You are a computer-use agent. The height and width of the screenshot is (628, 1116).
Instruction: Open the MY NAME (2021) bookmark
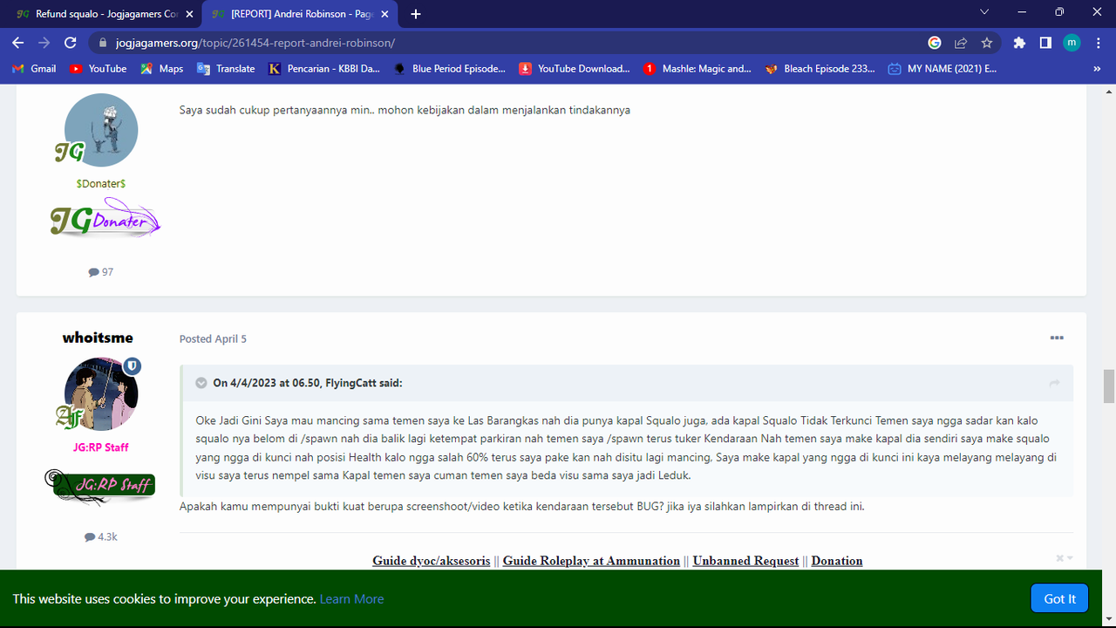click(x=942, y=69)
